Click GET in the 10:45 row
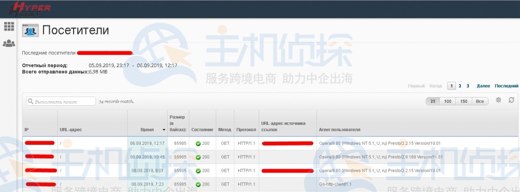The height and width of the screenshot is (192, 520). (225, 157)
